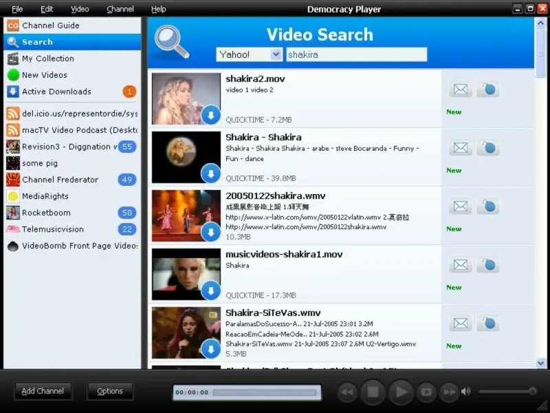This screenshot has height=413, width=550.
Task: Click VideoBomb icon for musicvideos-shakira1.mov
Action: (x=488, y=265)
